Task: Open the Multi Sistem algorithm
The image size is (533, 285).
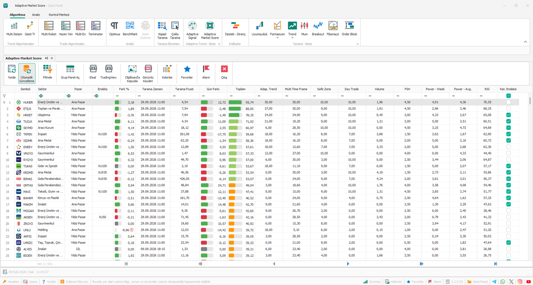Action: (14, 29)
